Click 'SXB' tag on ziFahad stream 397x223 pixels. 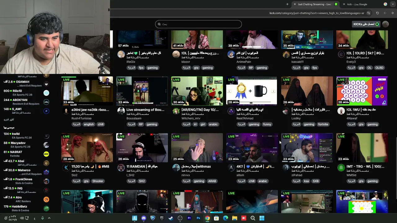click(315, 181)
